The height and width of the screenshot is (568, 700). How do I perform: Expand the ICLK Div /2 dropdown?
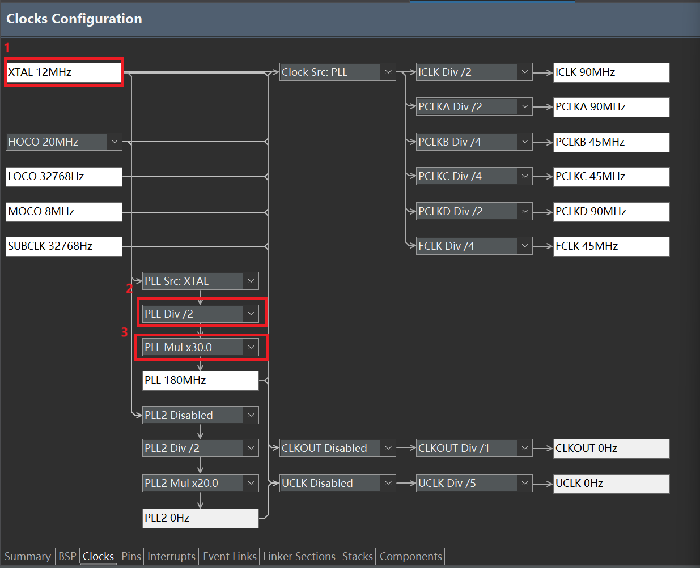474,72
